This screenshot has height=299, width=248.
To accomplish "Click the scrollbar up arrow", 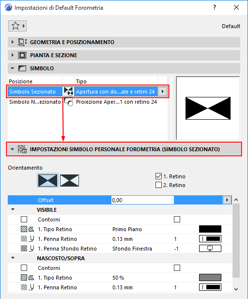I will [x=236, y=200].
